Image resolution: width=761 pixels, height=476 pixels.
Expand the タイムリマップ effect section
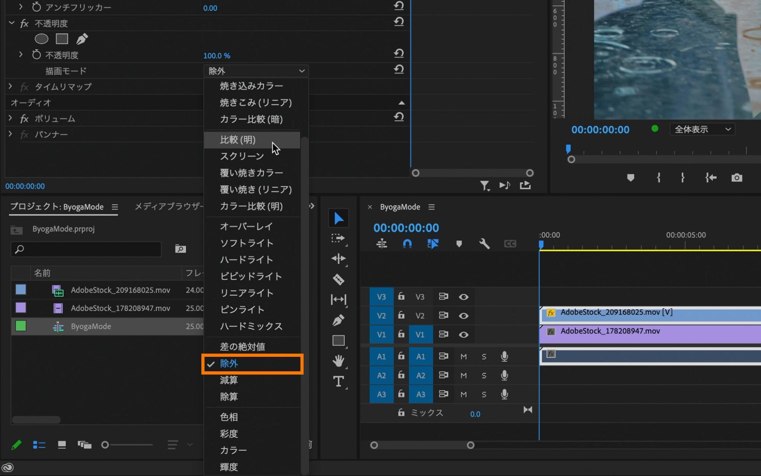click(10, 87)
